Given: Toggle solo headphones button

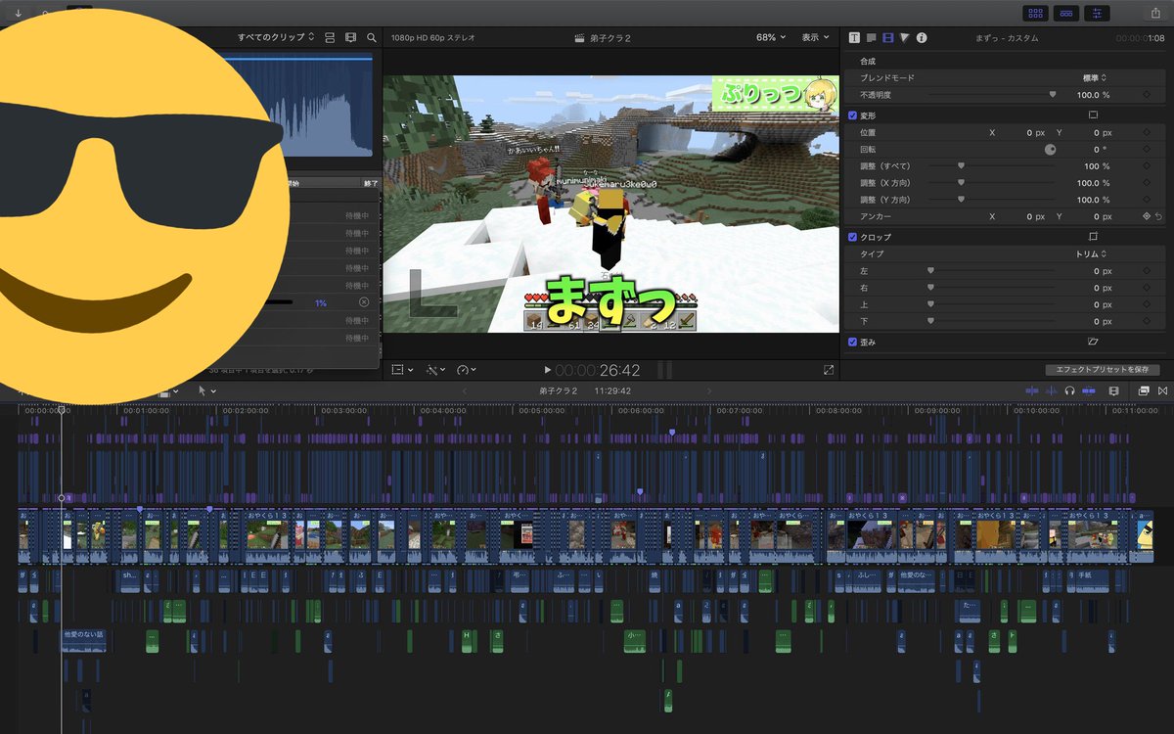Looking at the screenshot, I should [1070, 390].
